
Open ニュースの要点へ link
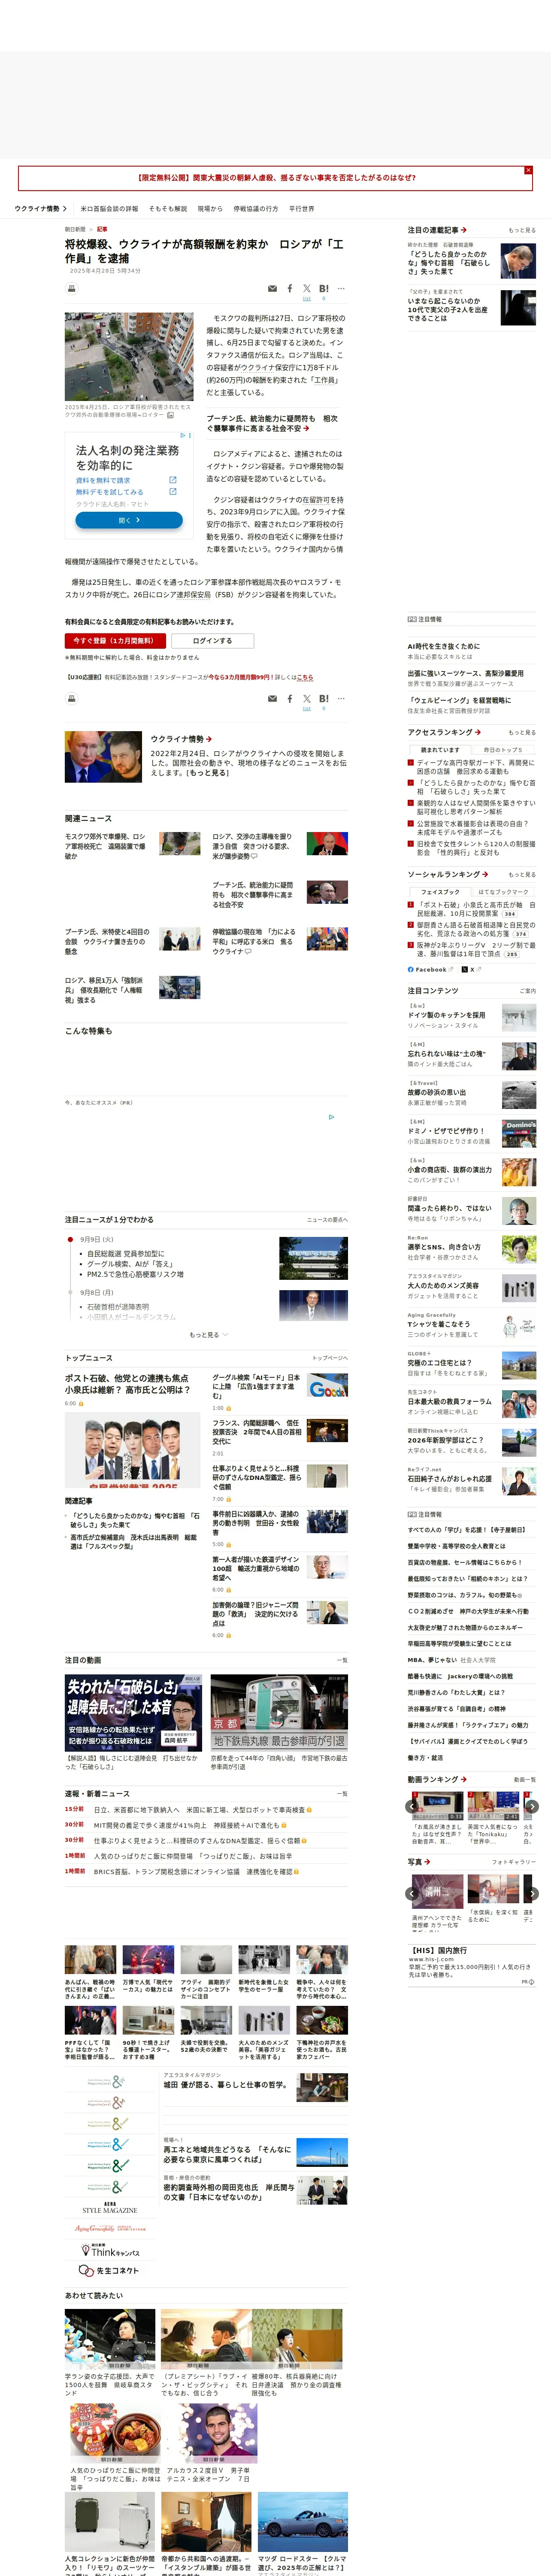[x=328, y=1220]
